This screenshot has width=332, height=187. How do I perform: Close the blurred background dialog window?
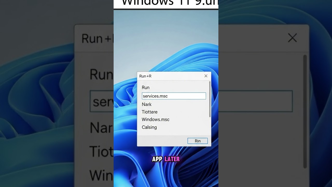click(292, 38)
